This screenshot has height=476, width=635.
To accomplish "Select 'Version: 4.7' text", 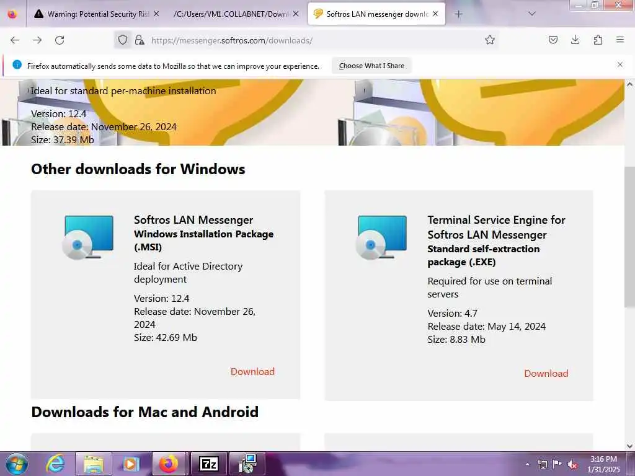I will [x=452, y=313].
